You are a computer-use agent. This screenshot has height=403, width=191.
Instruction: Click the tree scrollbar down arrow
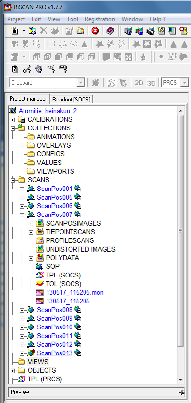coord(181,379)
